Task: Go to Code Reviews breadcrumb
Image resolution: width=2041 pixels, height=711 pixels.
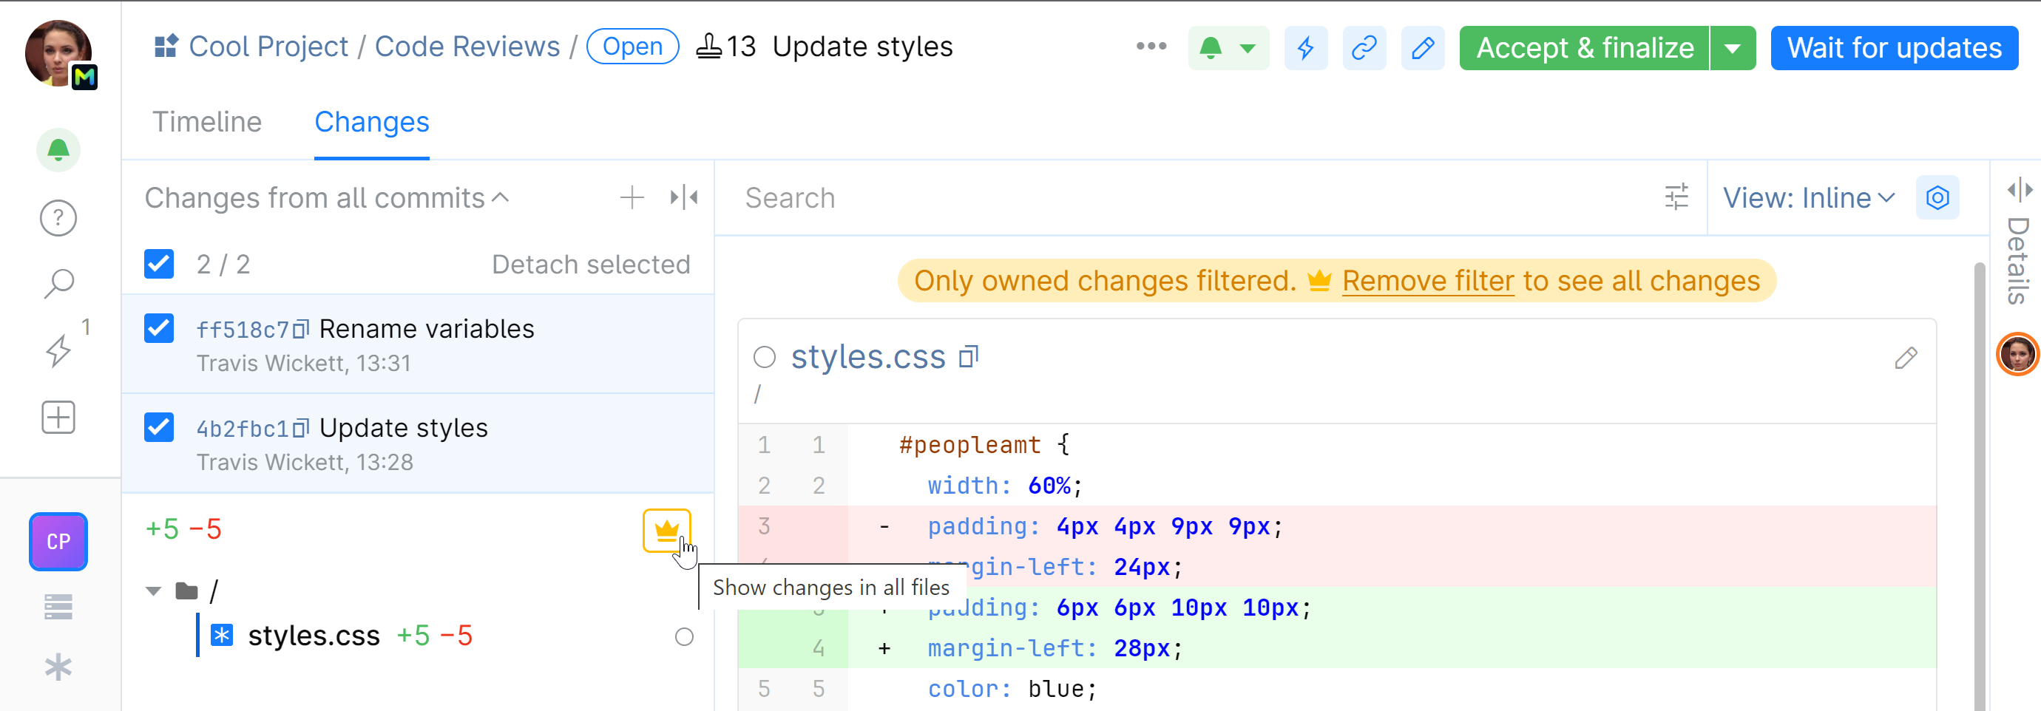Action: click(x=467, y=47)
